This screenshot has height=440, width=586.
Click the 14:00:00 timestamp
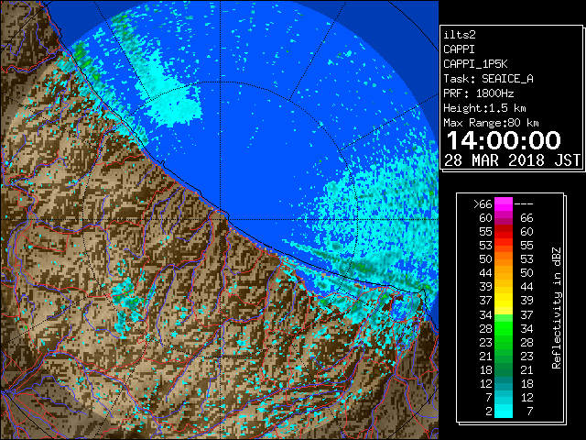504,140
